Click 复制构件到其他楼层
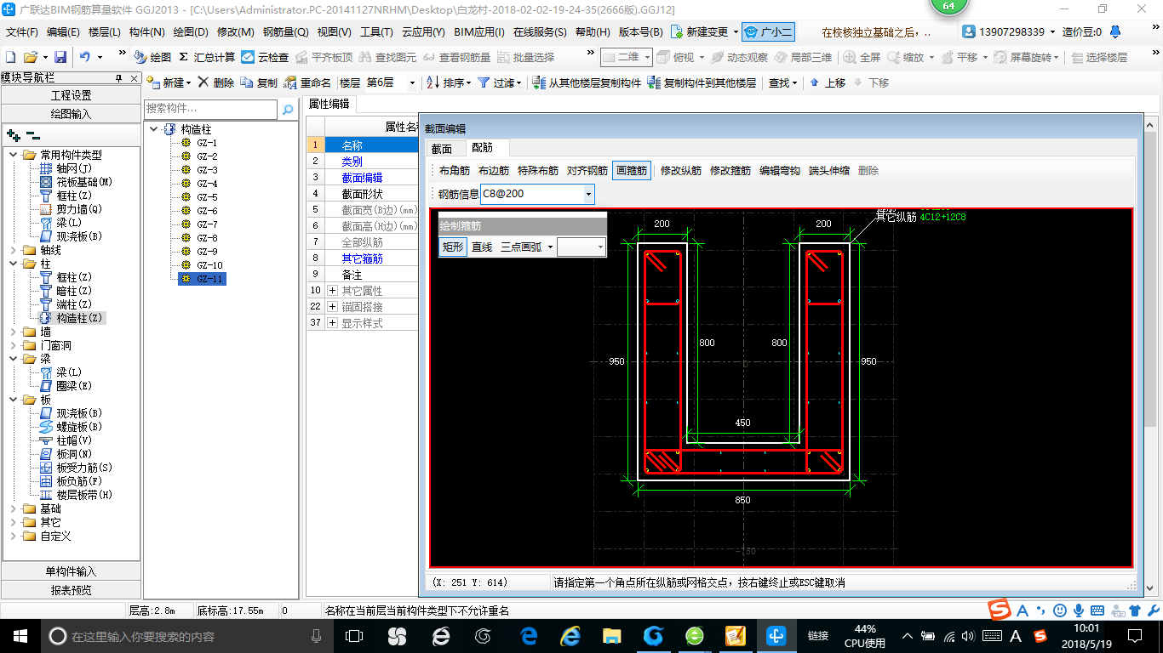Screen dimensions: 1163x653 702,82
